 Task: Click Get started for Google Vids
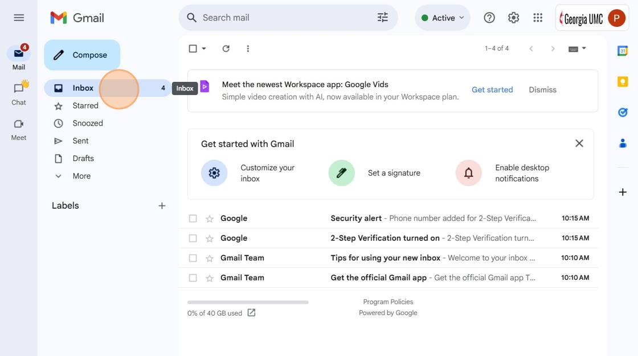(x=492, y=90)
